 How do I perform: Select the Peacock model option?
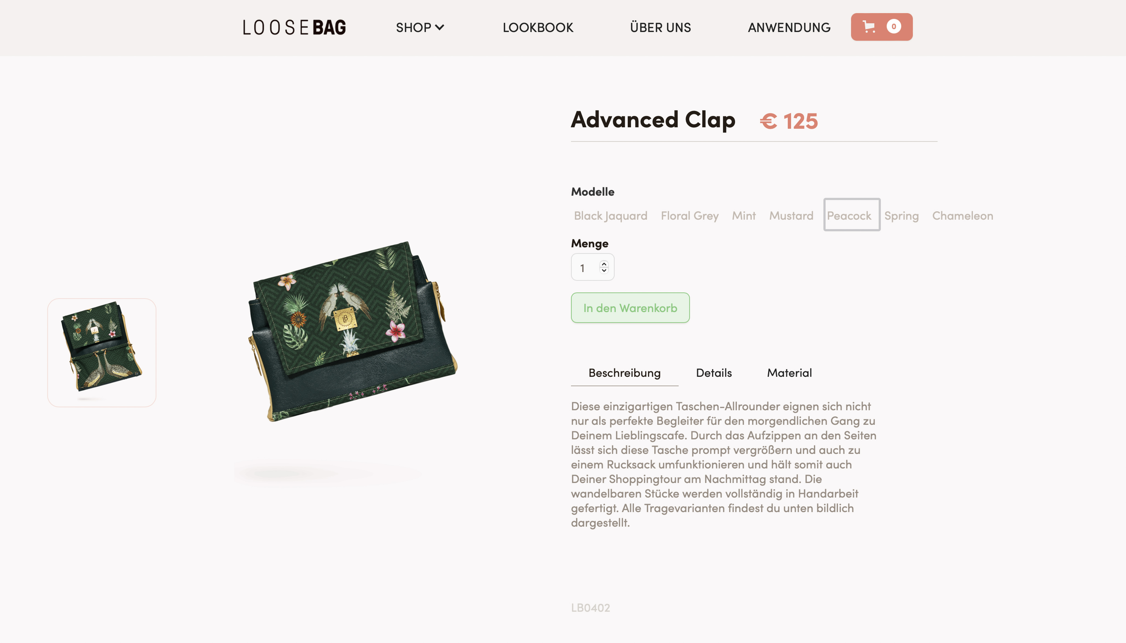pos(851,215)
